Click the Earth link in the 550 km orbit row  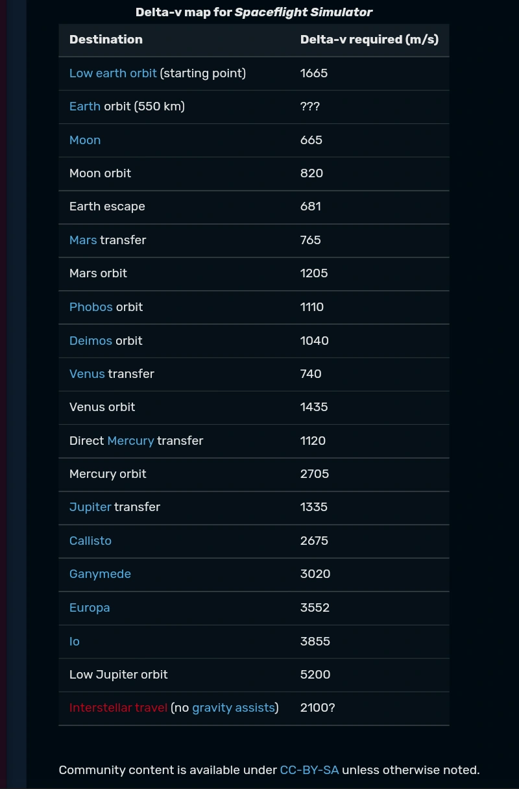tap(85, 106)
